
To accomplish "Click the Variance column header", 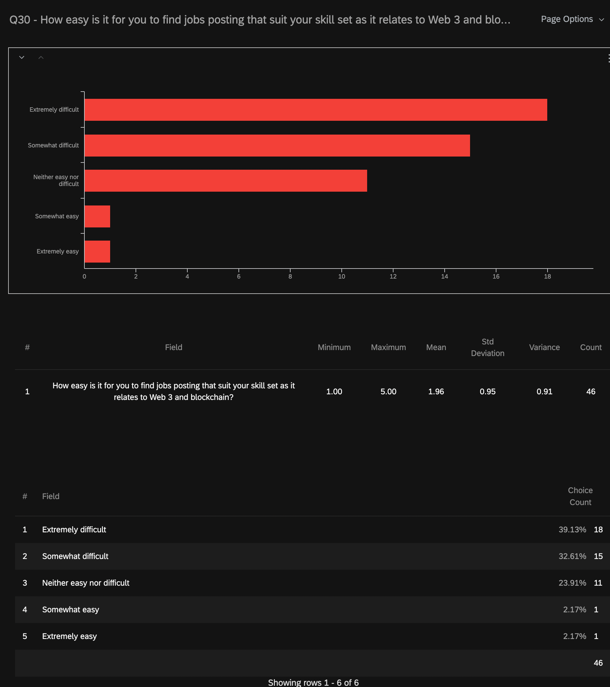I will [x=544, y=347].
